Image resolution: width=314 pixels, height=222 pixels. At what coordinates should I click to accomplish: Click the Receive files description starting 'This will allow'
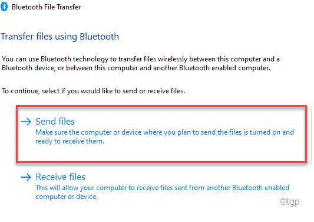163,192
